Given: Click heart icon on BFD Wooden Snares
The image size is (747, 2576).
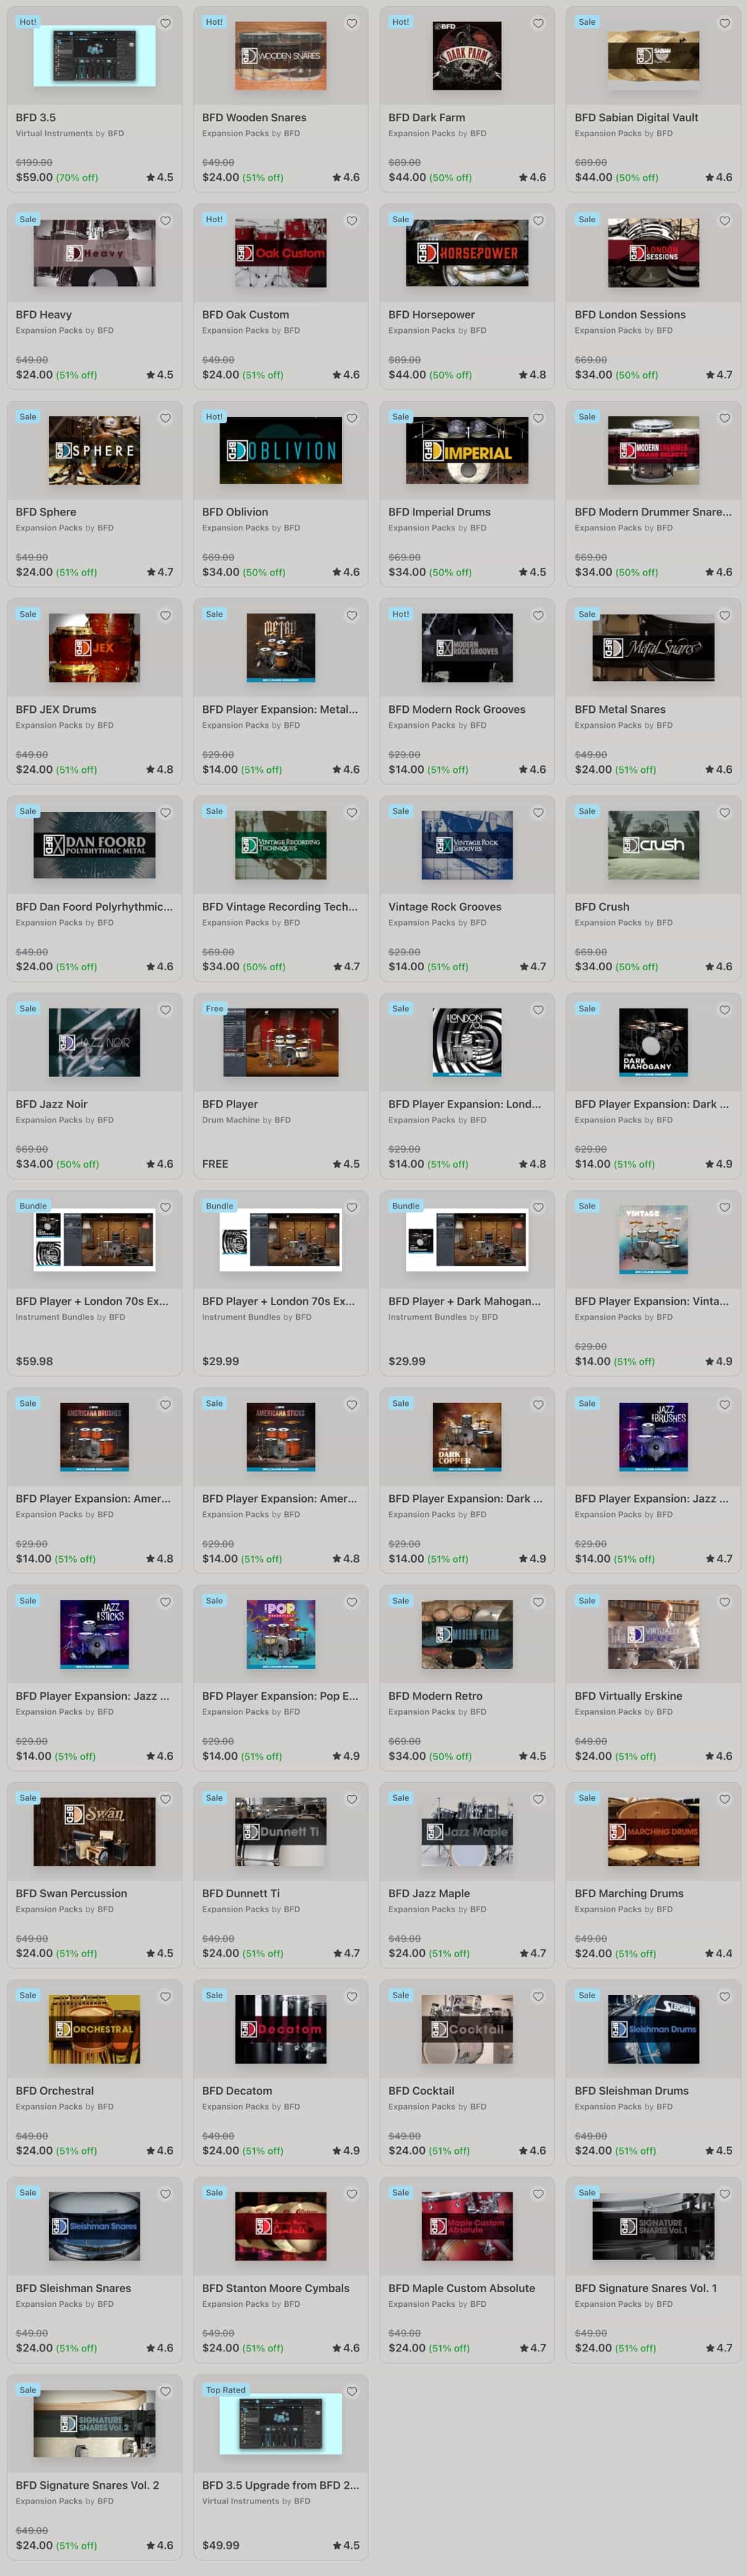Looking at the screenshot, I should point(352,23).
